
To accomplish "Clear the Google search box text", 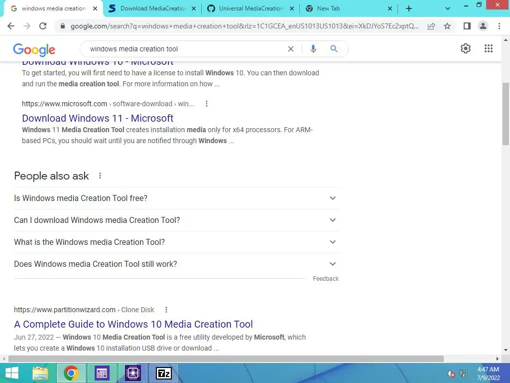I will click(x=291, y=49).
